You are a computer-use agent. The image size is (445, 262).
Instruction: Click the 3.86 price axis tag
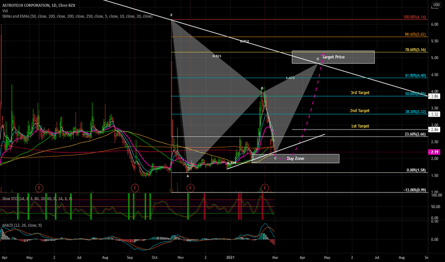(434, 96)
